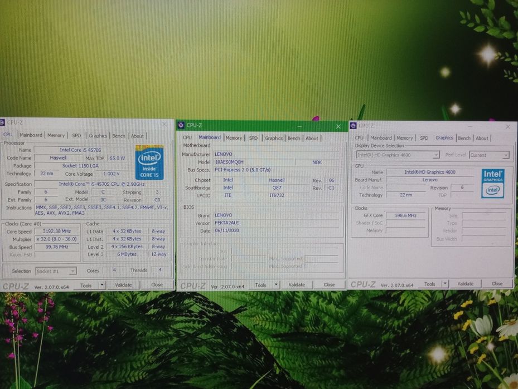Open Bench tab in right CPU-Z window
518x389 pixels.
(464, 138)
